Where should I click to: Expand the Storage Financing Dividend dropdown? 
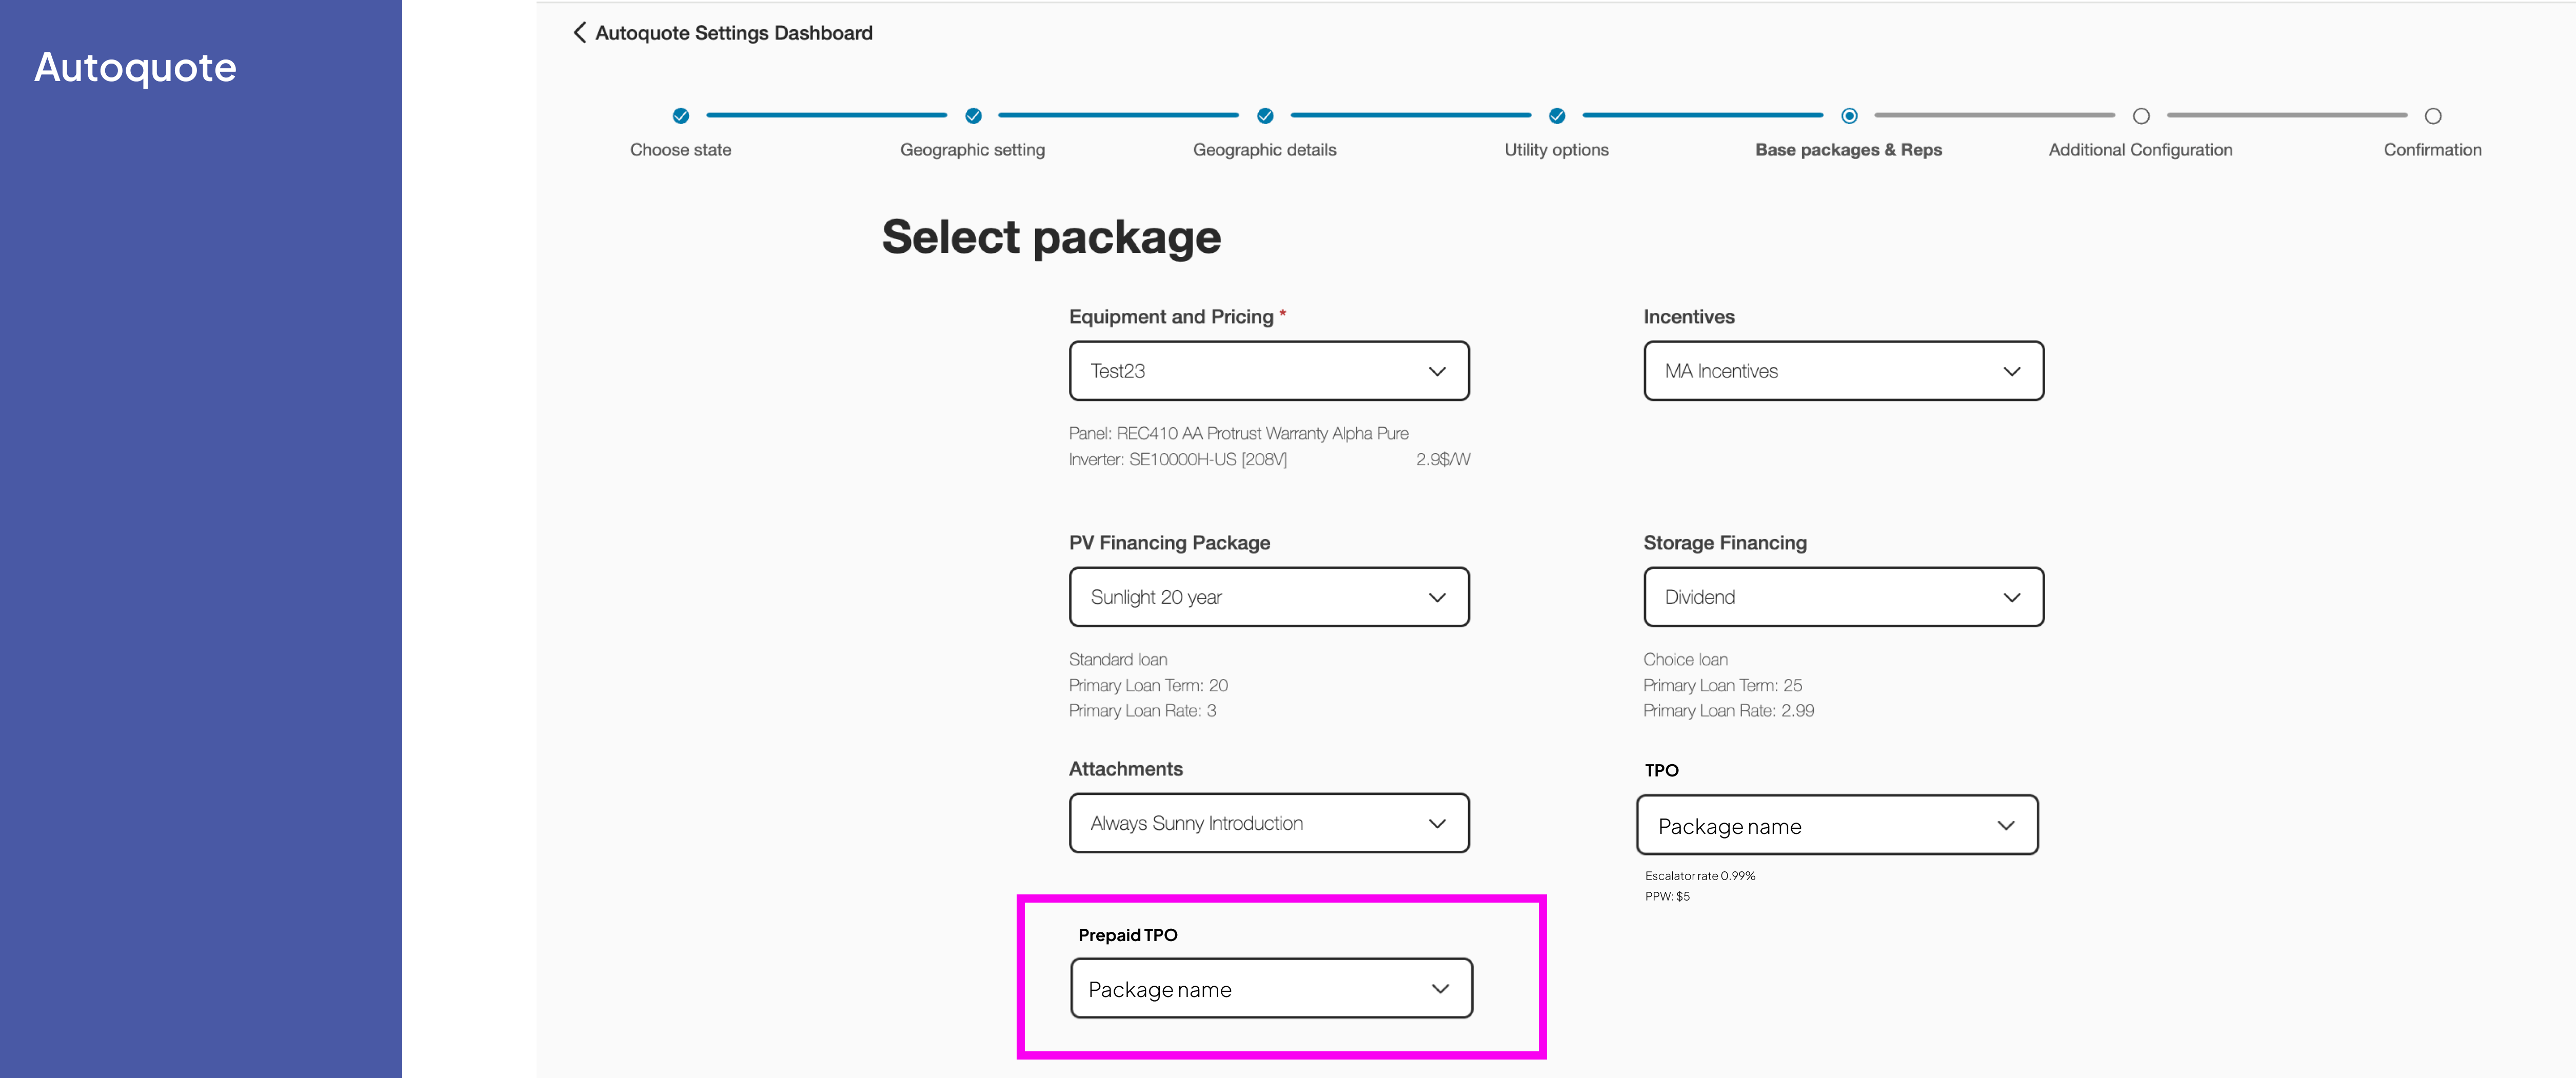click(1843, 597)
